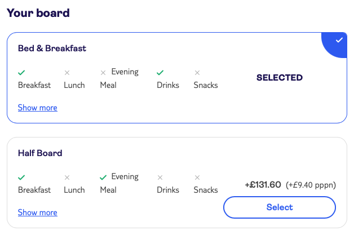This screenshot has width=354, height=235.
Task: Click the +£131.60 Half Board price
Action: (263, 185)
